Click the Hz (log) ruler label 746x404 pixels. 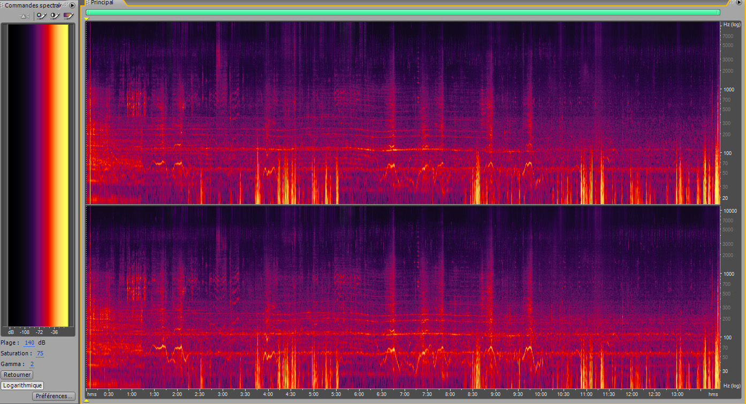pyautogui.click(x=731, y=24)
